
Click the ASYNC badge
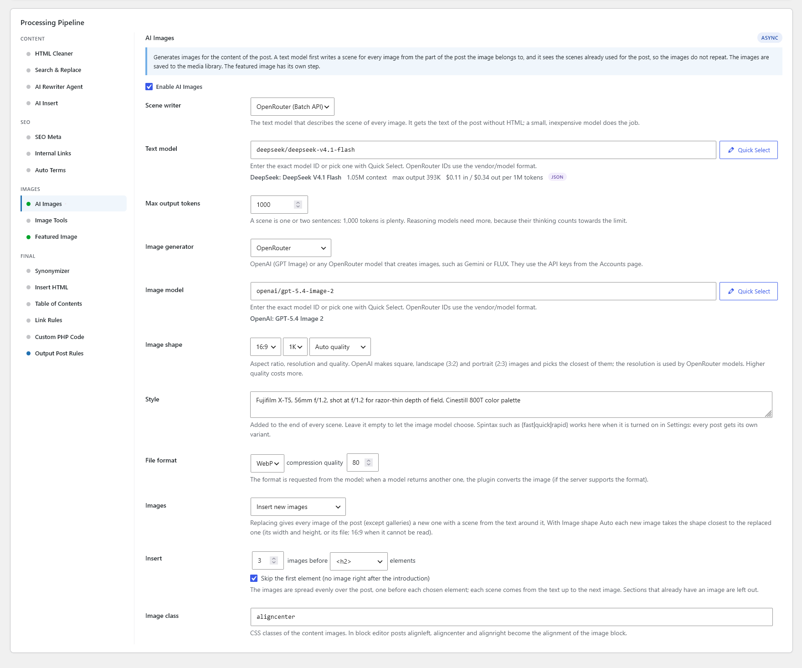click(x=770, y=38)
